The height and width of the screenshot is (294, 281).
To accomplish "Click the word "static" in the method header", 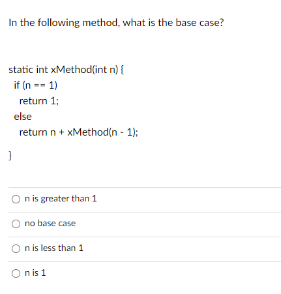I will click(x=21, y=70).
